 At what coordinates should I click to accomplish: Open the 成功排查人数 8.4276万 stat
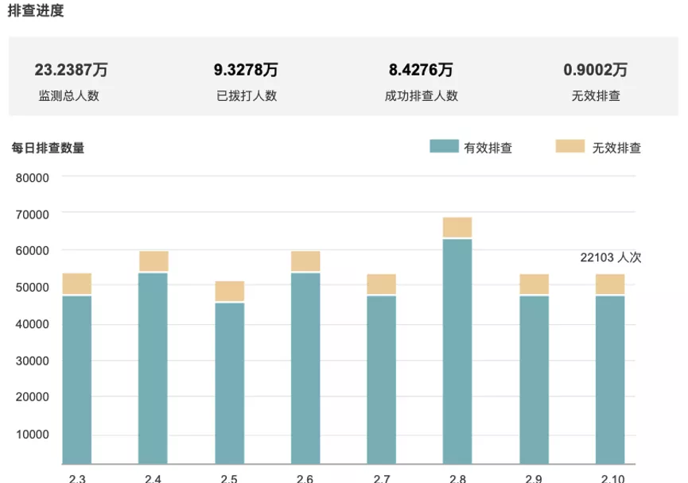click(421, 81)
